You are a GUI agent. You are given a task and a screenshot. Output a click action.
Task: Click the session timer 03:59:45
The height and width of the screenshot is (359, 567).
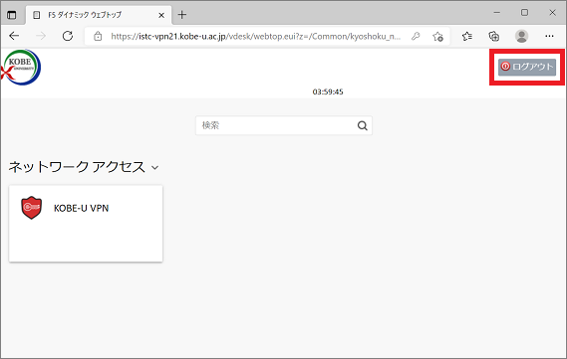(328, 91)
